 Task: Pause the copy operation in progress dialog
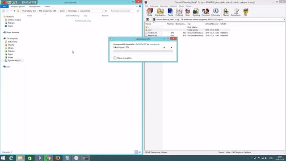click(x=164, y=47)
